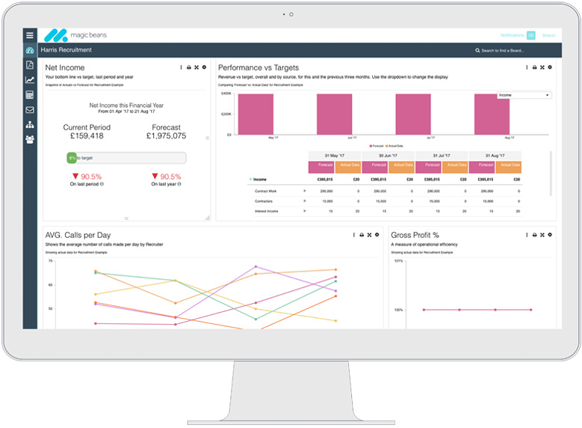Open the envelope mail icon in the sidebar
Screen dimensions: 582x428
tap(30, 110)
